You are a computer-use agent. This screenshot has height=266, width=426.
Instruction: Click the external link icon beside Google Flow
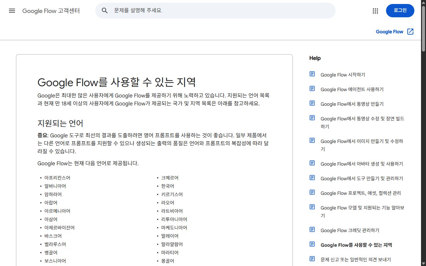[x=410, y=32]
